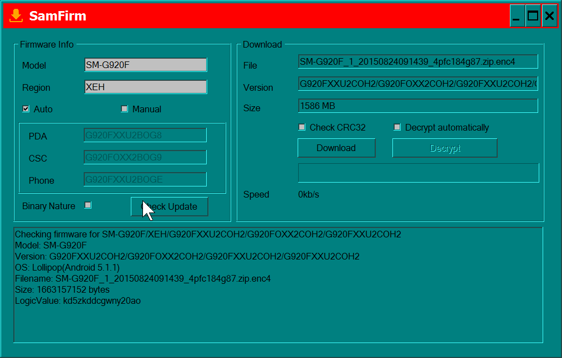Close the SamFirm window
This screenshot has width=562, height=358.
pyautogui.click(x=549, y=15)
